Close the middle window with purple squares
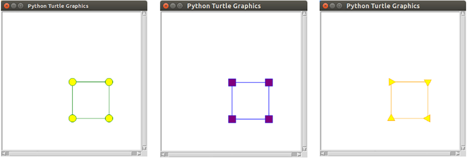This screenshot has width=469, height=158. [166, 6]
